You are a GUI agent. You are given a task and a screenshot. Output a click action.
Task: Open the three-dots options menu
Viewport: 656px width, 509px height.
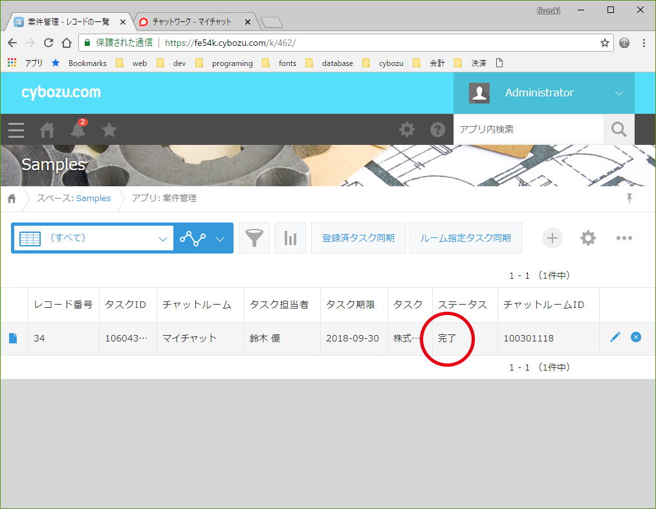coord(624,238)
